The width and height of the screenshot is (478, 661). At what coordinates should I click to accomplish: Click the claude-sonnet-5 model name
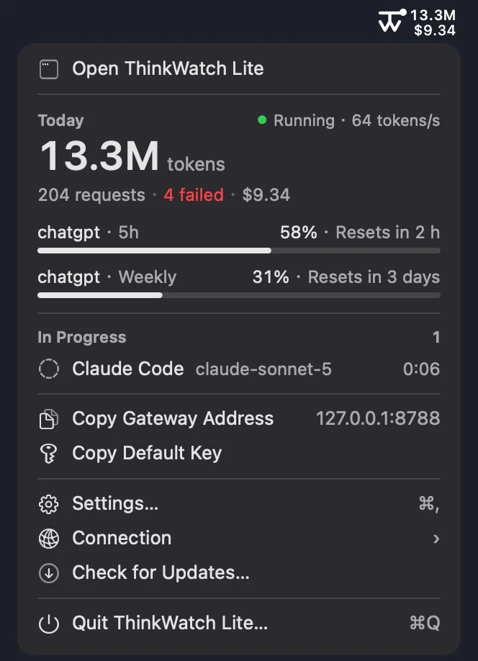(x=263, y=369)
